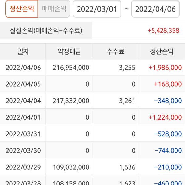Image resolution: width=185 pixels, height=185 pixels.
Task: Open the start date field 2022/03/01
Action: pos(97,9)
